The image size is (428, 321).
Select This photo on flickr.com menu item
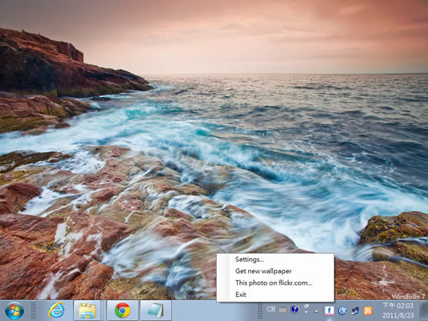click(275, 282)
